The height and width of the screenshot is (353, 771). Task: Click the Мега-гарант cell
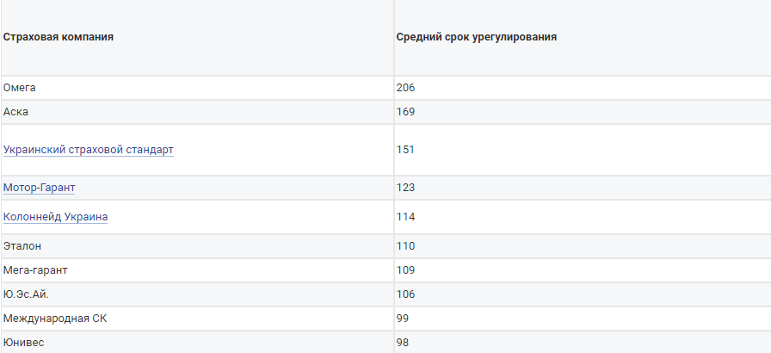point(35,270)
